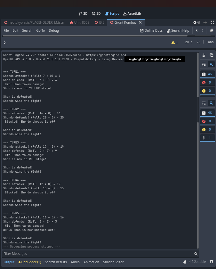The image size is (216, 269).
Task: Click the '=== TURN1 ===' output line
Action: click(14, 72)
